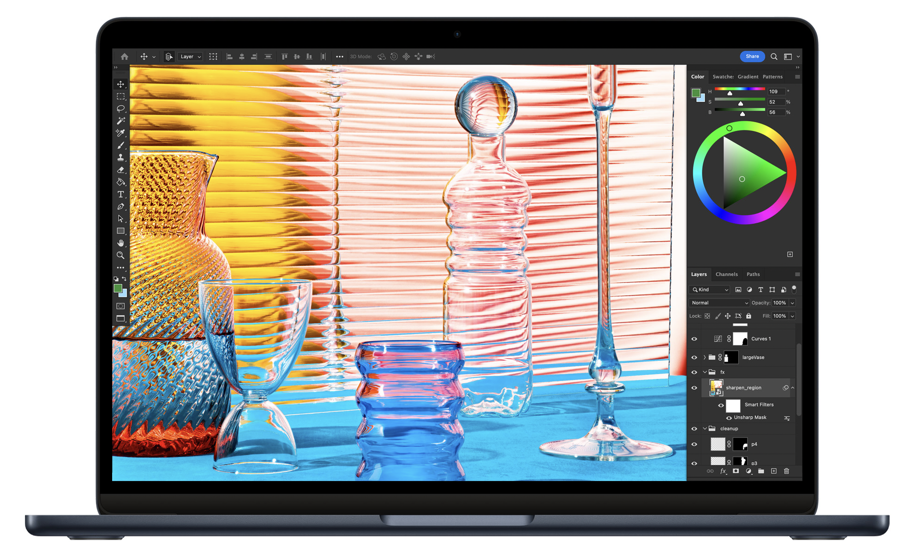This screenshot has height=559, width=910.
Task: Click the Patterns tab in Color panel
Action: click(x=780, y=77)
